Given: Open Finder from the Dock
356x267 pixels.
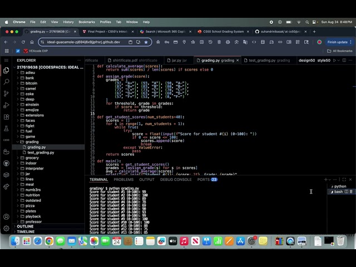Looking at the screenshot, I should [x=15, y=241].
